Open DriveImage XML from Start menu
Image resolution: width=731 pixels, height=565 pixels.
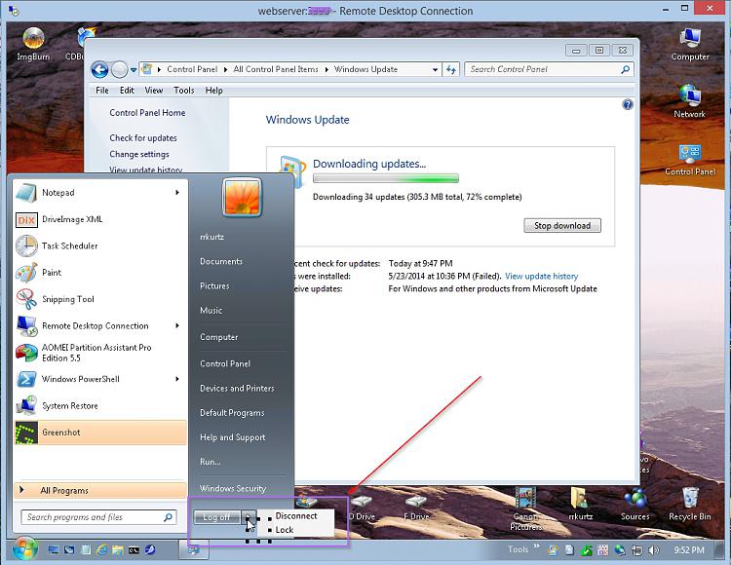(x=100, y=219)
